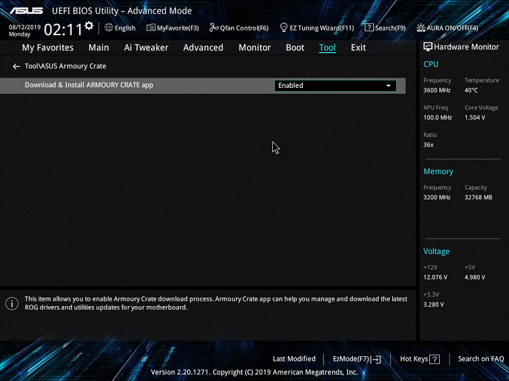509x381 pixels.
Task: Click the 02:11 clock display
Action: [x=63, y=30]
